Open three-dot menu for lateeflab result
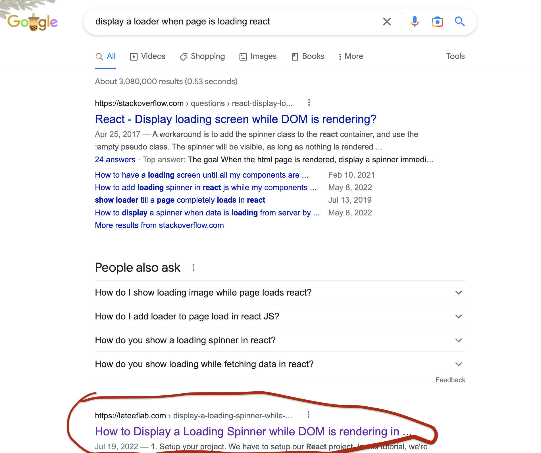Image resolution: width=541 pixels, height=453 pixels. tap(309, 415)
